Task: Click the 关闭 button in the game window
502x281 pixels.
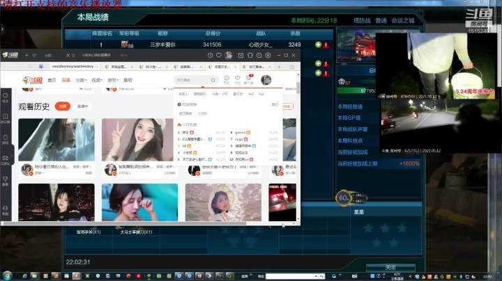Action: 390,268
